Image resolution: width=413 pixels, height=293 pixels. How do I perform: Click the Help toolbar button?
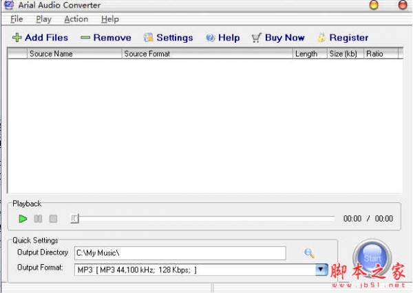tap(222, 38)
